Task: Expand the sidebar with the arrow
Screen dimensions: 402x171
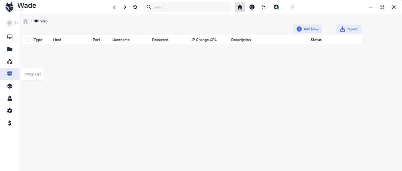Action: pos(17,23)
